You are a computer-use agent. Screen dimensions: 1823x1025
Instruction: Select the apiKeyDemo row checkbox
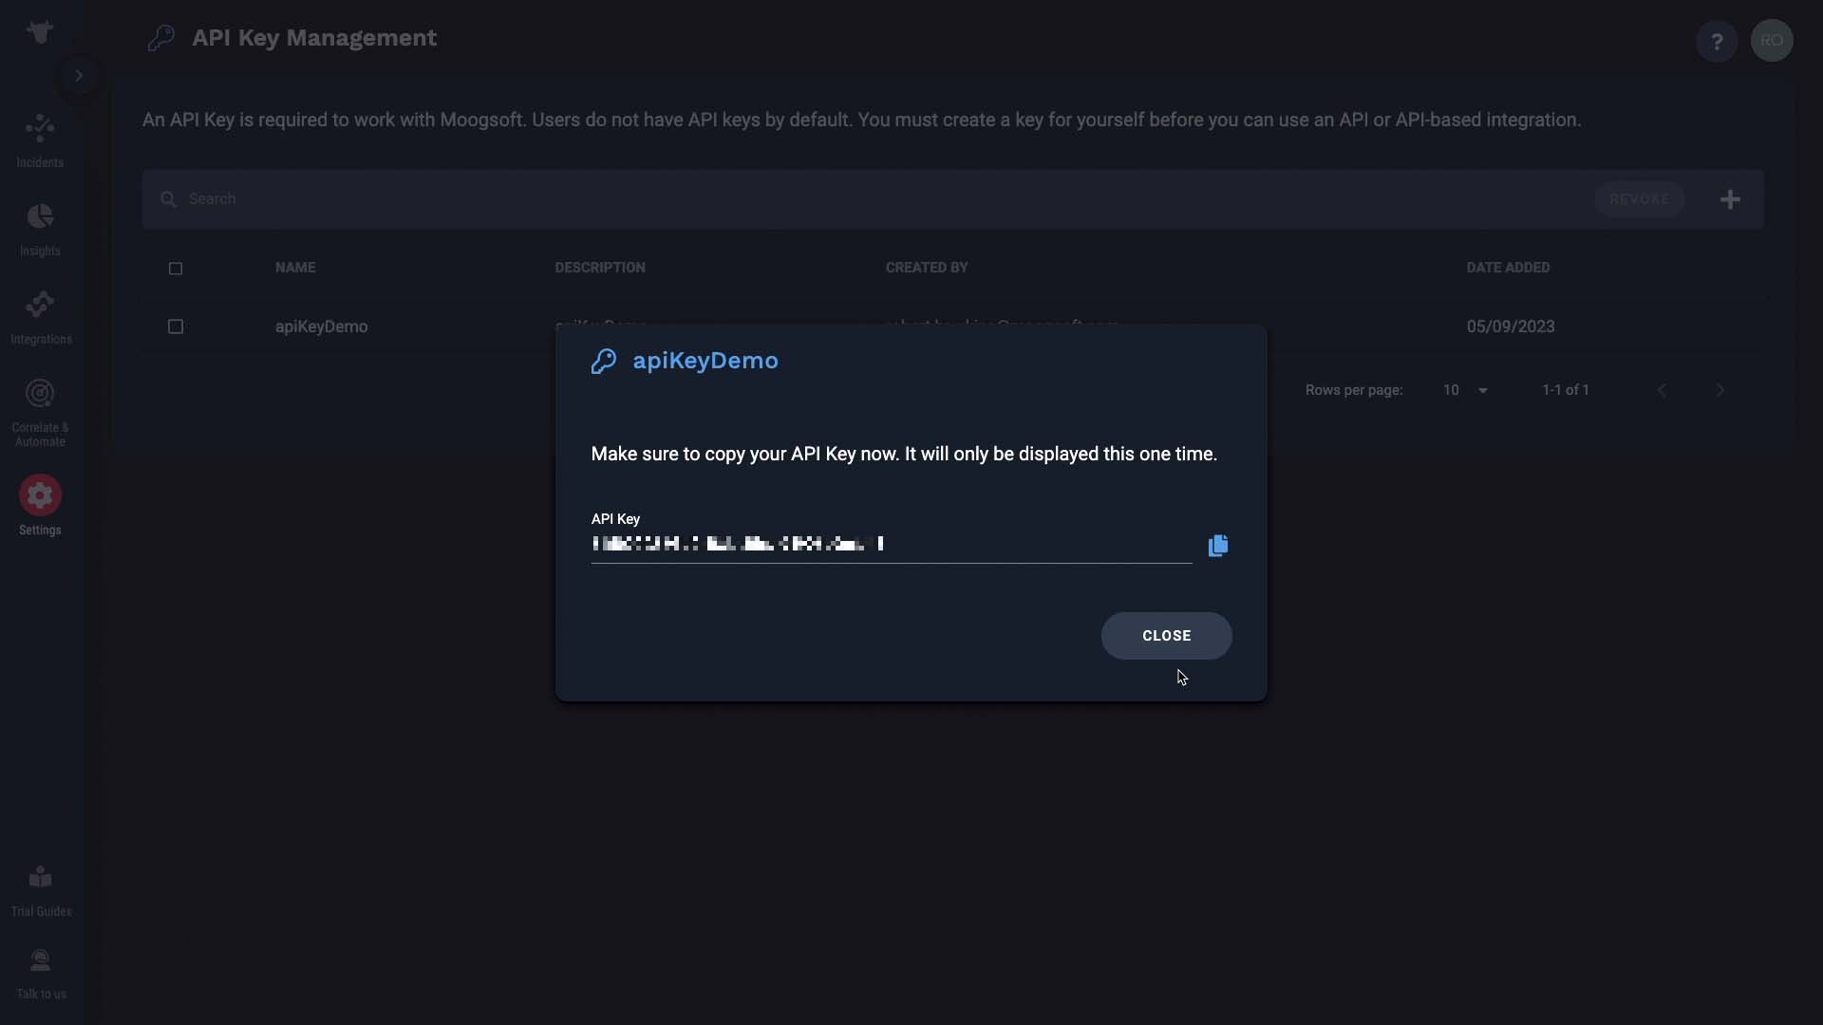click(x=176, y=326)
